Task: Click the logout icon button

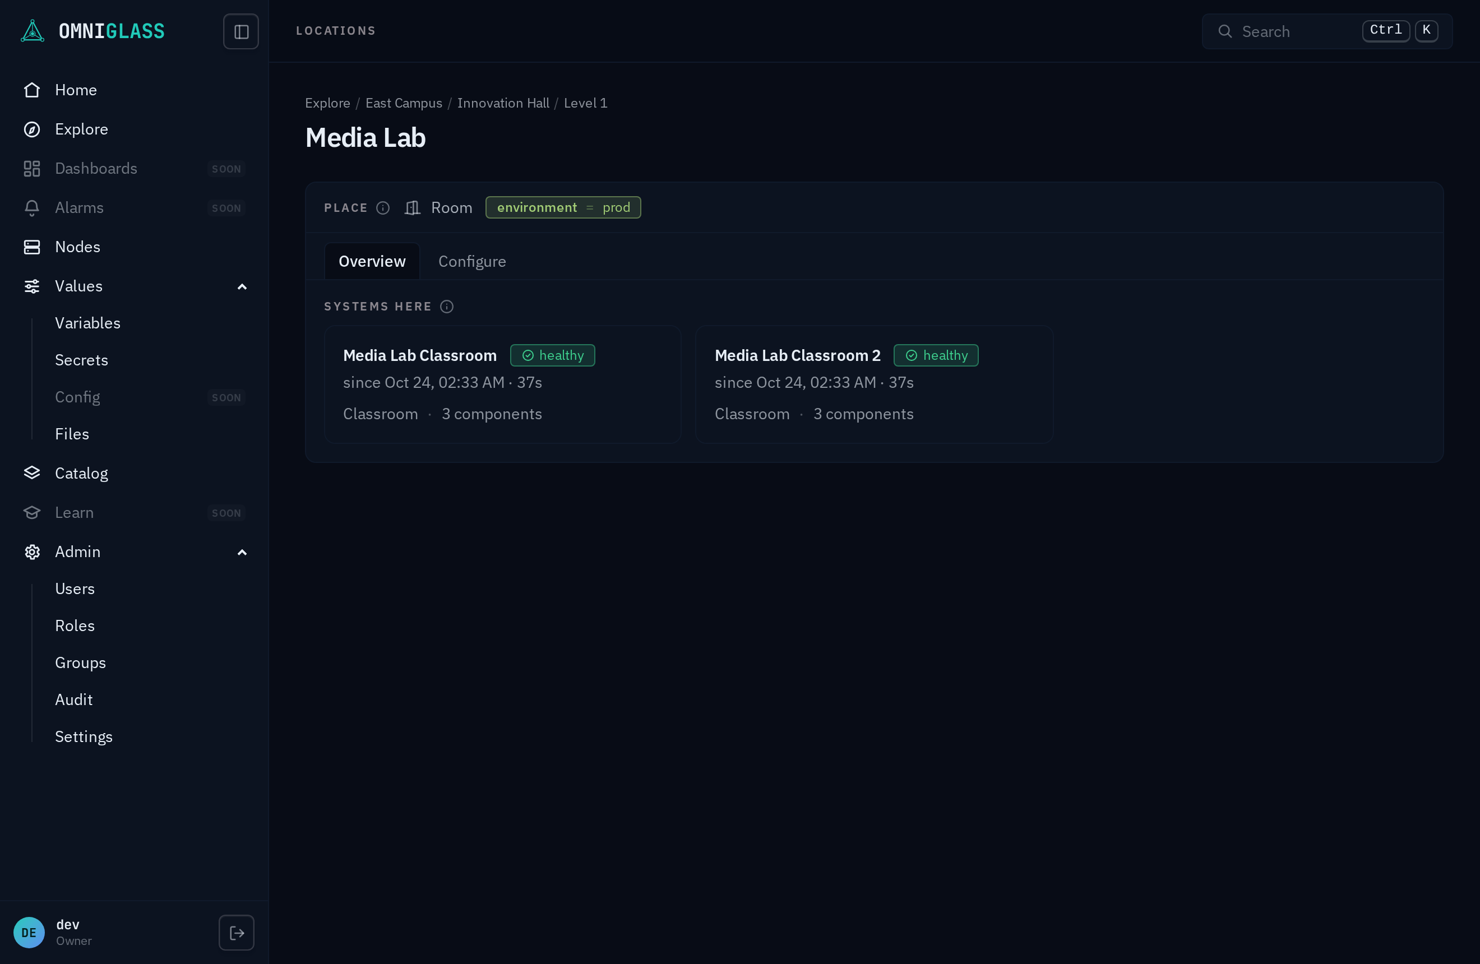Action: (x=237, y=932)
